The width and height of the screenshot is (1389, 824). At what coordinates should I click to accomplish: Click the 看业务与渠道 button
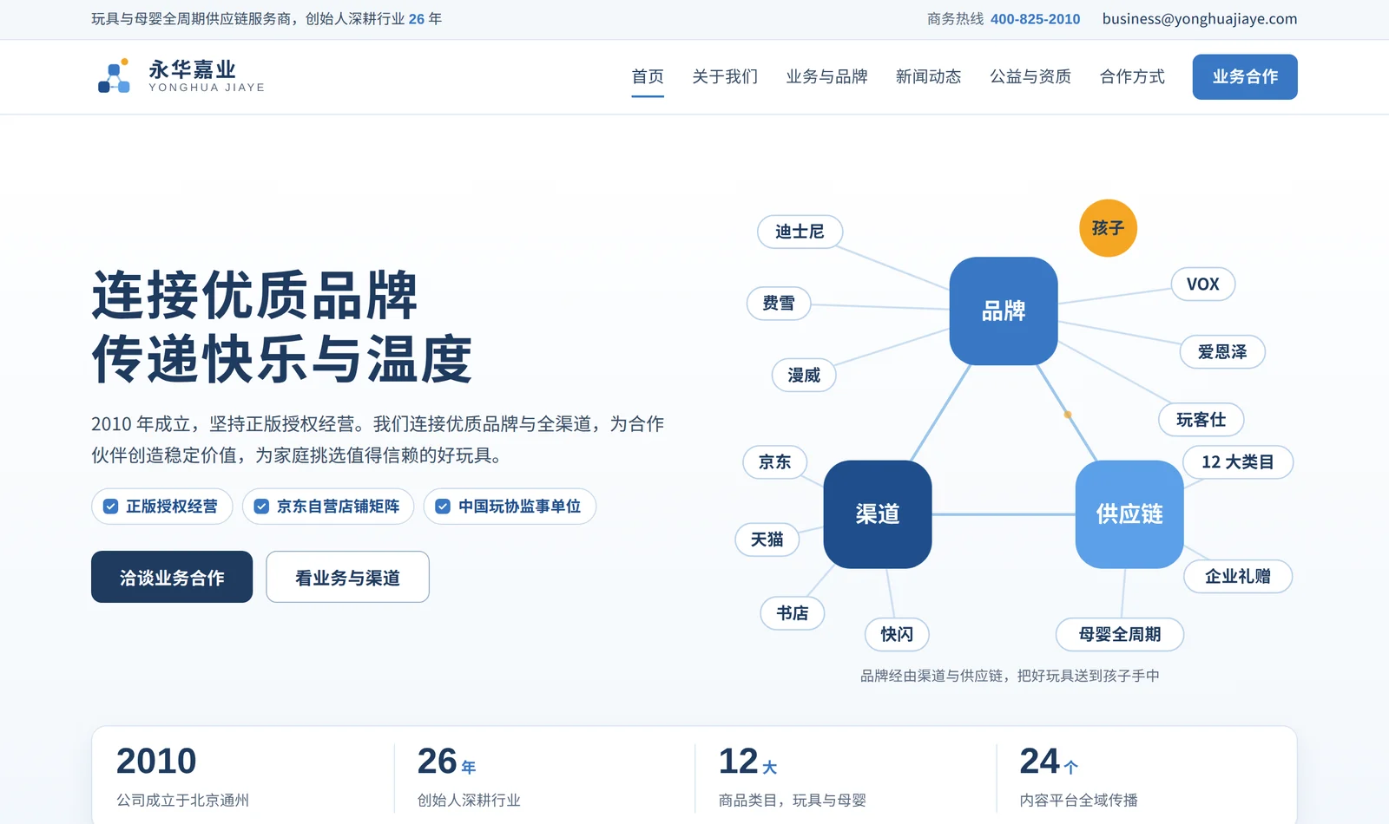347,577
